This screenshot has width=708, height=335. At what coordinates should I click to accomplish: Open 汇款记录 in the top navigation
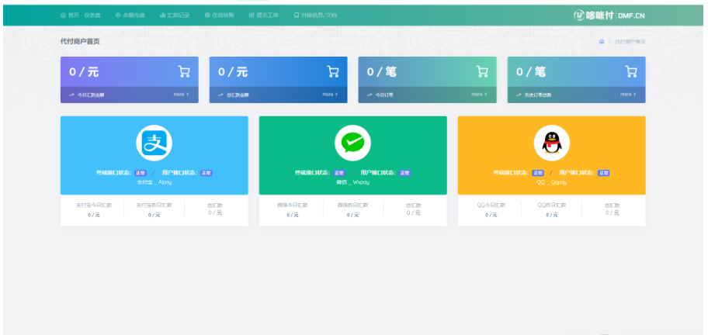point(175,16)
